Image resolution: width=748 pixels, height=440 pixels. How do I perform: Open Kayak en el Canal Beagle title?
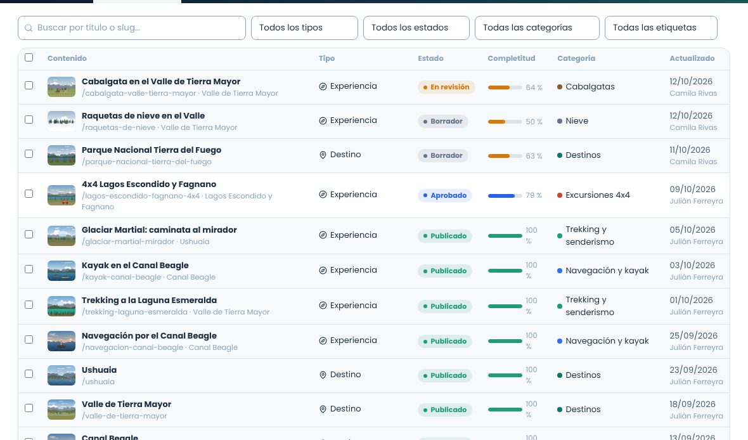(x=135, y=266)
